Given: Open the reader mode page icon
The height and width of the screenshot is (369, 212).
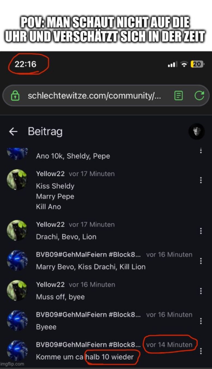Looking at the screenshot, I should [179, 95].
